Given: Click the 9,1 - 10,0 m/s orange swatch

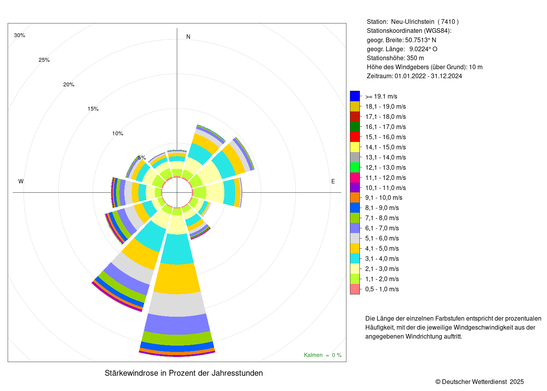Looking at the screenshot, I should coord(355,197).
